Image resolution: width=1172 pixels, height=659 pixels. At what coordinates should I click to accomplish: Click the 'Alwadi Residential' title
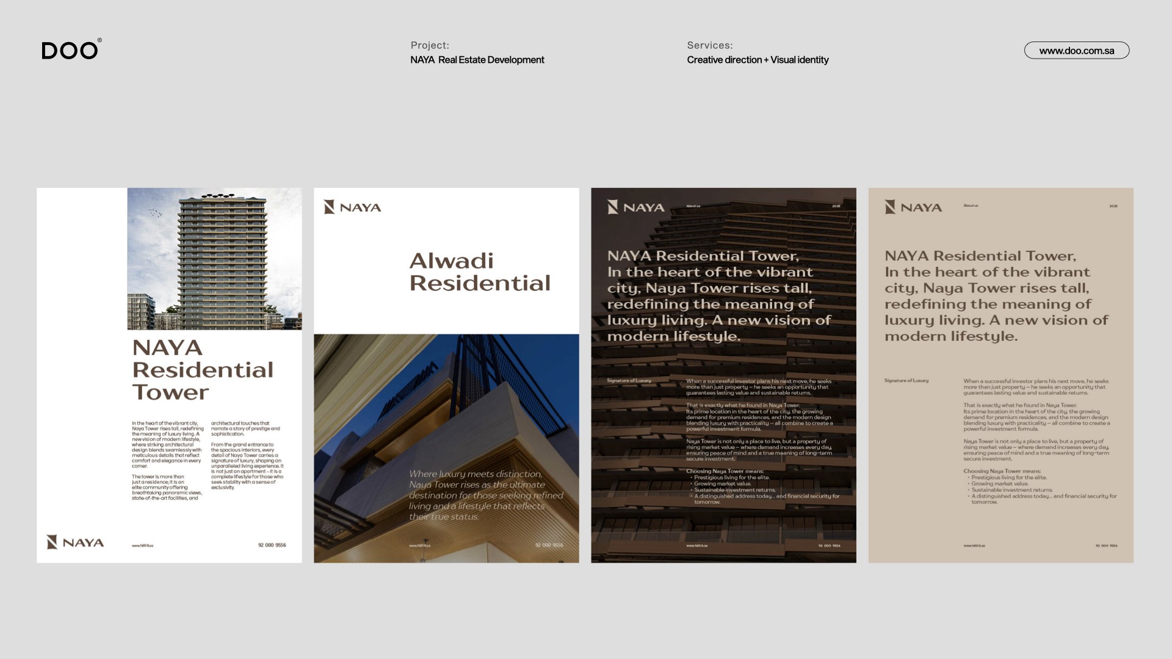point(480,272)
